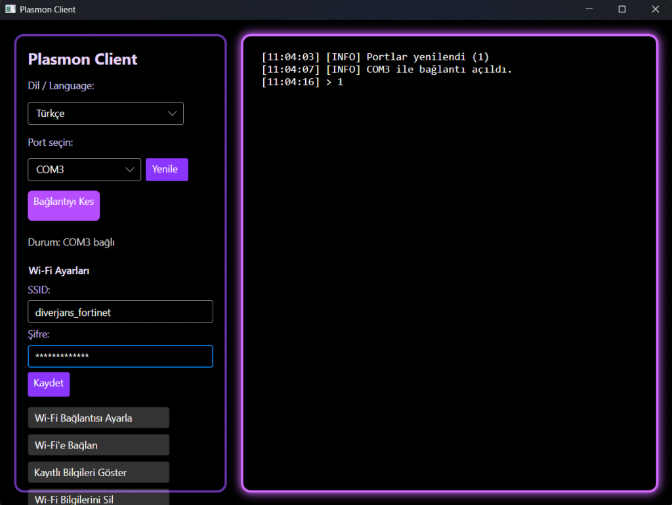Click the Wi-Fi Ayarları section heading
The height and width of the screenshot is (505, 672).
[59, 271]
